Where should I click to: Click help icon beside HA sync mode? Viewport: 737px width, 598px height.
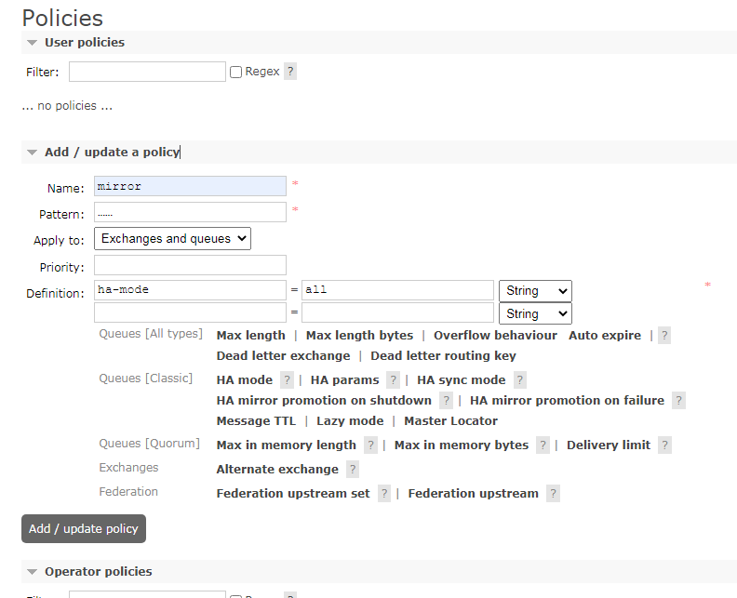tap(520, 379)
